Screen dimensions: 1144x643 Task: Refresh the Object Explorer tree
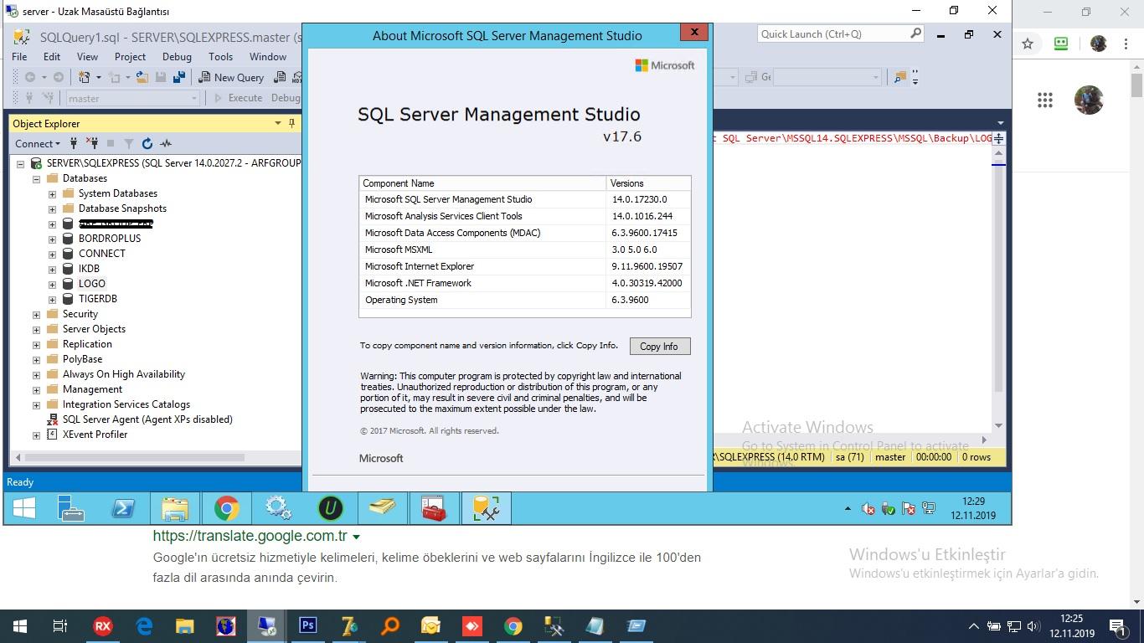[147, 143]
